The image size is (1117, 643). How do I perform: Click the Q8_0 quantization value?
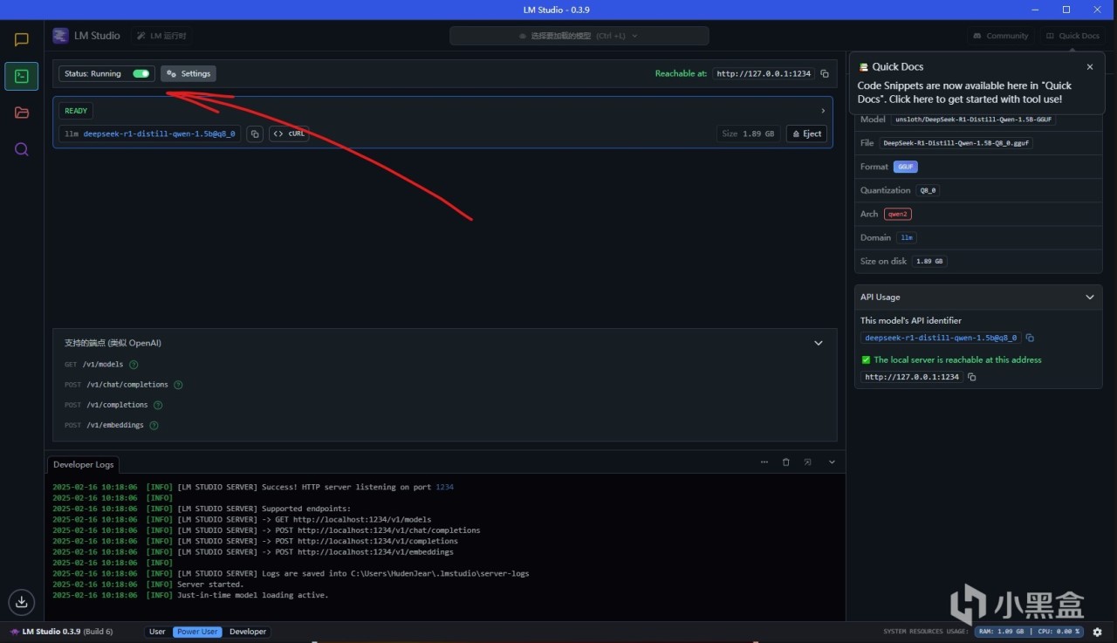click(x=928, y=190)
